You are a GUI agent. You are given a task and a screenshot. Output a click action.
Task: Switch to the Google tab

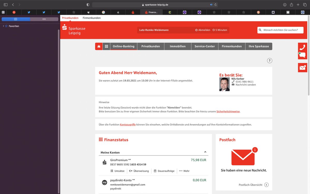[103, 12]
